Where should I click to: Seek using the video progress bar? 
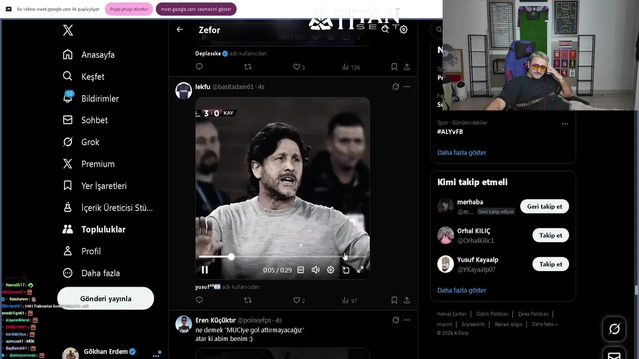click(x=282, y=257)
